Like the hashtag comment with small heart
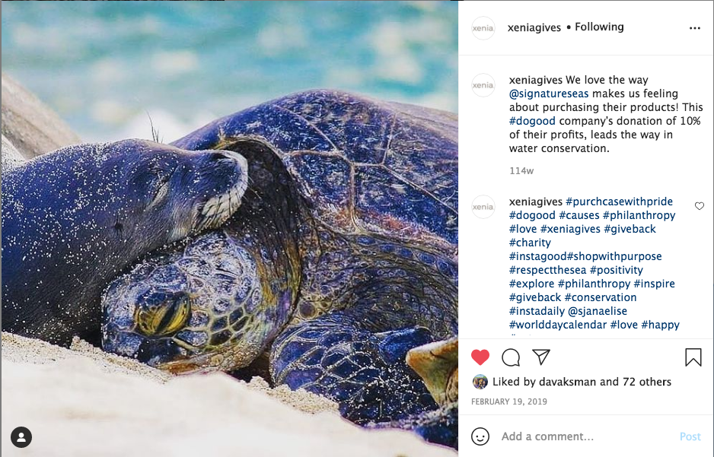The image size is (714, 457). click(x=700, y=206)
